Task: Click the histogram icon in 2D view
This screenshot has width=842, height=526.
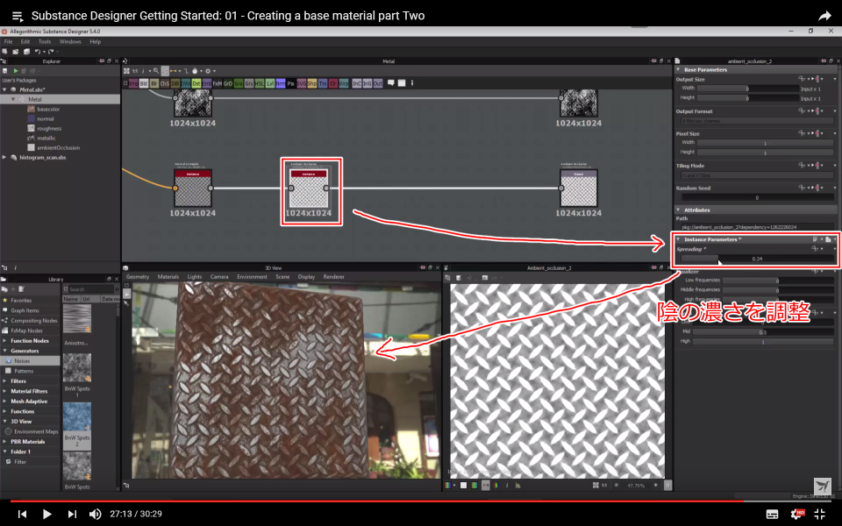Action: 517,485
